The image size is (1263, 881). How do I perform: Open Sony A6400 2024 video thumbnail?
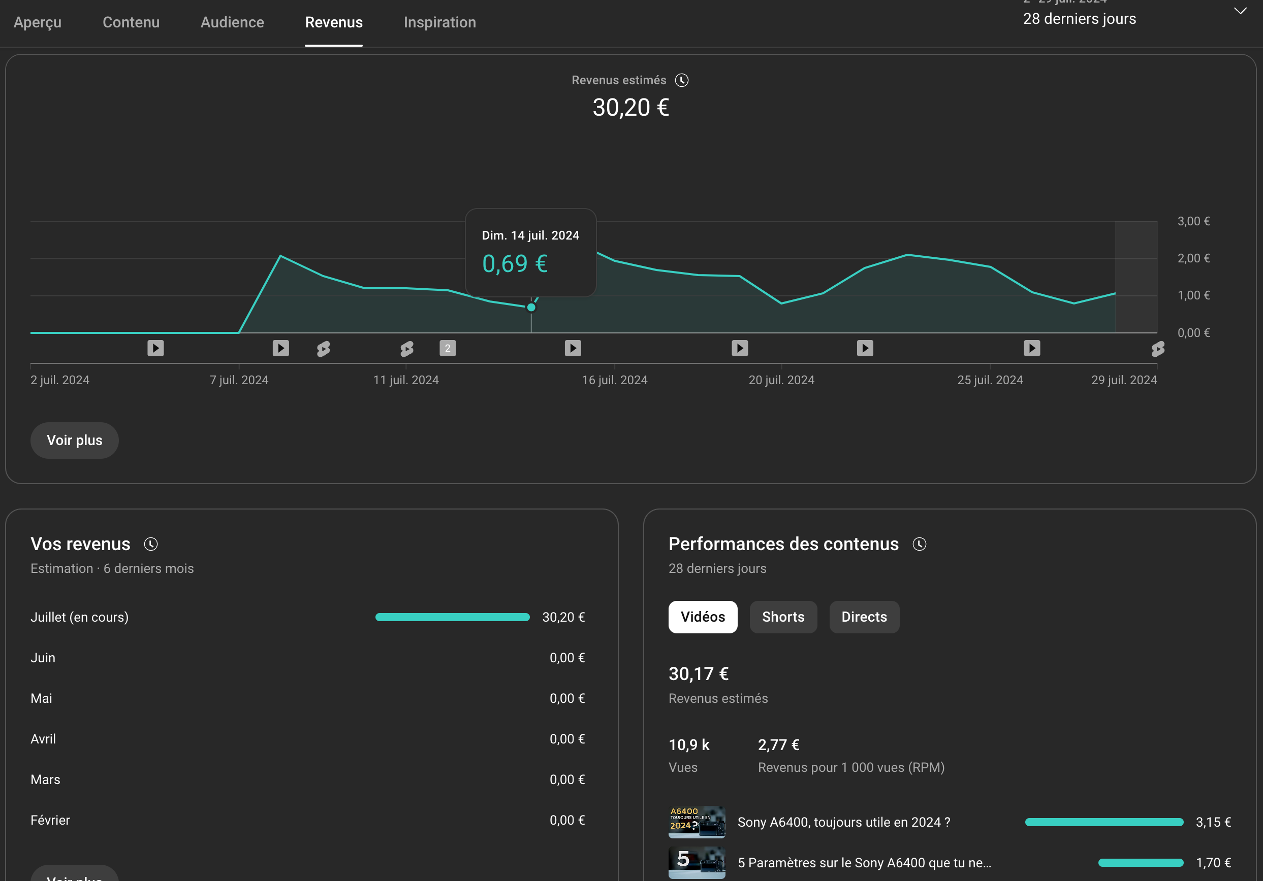coord(697,822)
